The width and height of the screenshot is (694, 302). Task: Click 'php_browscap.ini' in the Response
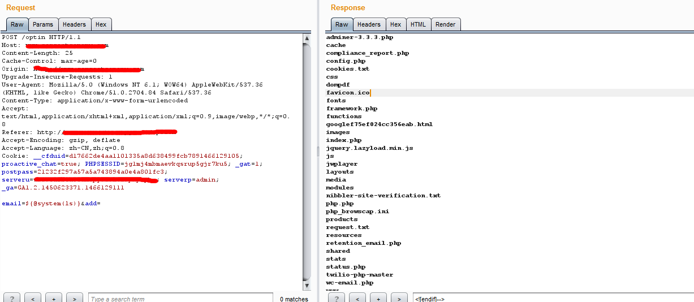tap(357, 212)
